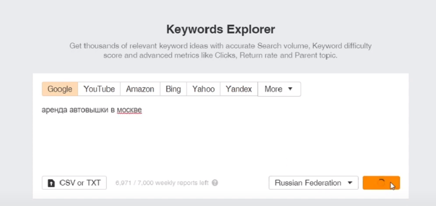436x206 pixels.
Task: Click the help icon beside weekly reports left
Action: pos(214,183)
